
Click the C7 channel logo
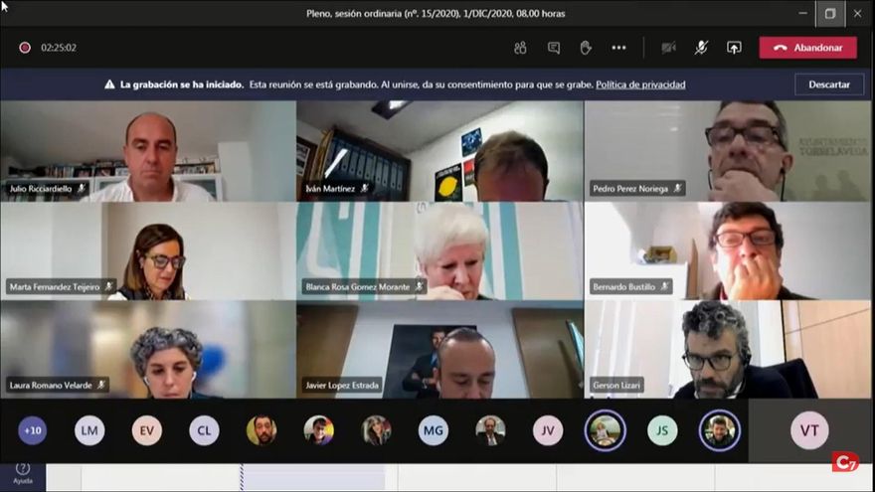845,462
